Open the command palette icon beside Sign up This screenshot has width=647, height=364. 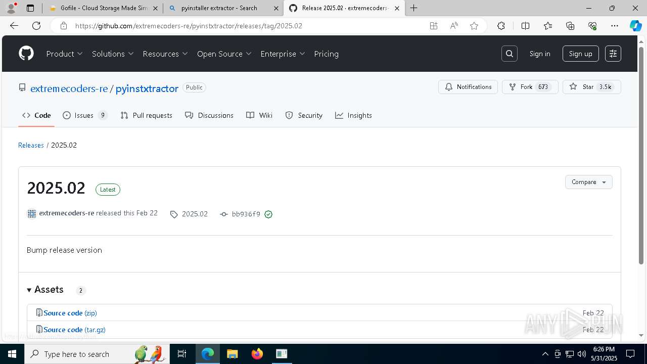(x=613, y=54)
